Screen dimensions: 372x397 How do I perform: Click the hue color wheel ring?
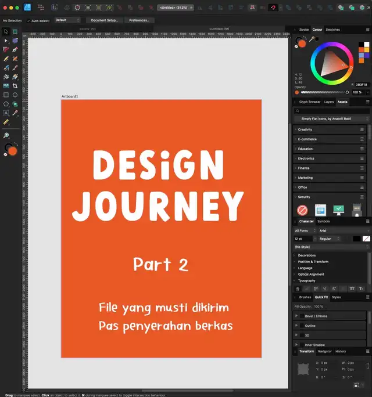pos(332,45)
